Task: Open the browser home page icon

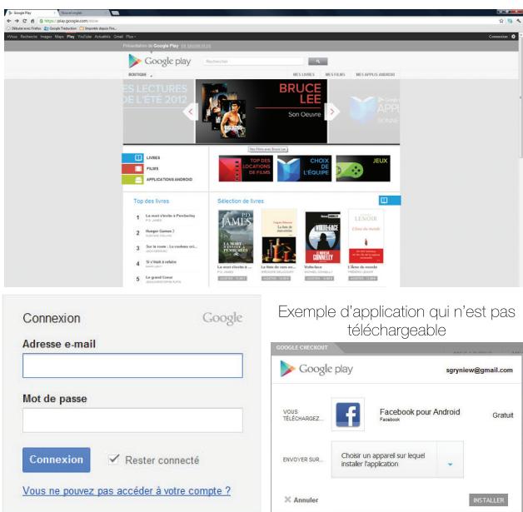Action: pos(32,21)
